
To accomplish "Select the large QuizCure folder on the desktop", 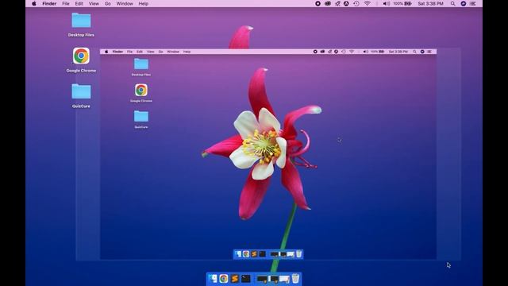I will [81, 91].
